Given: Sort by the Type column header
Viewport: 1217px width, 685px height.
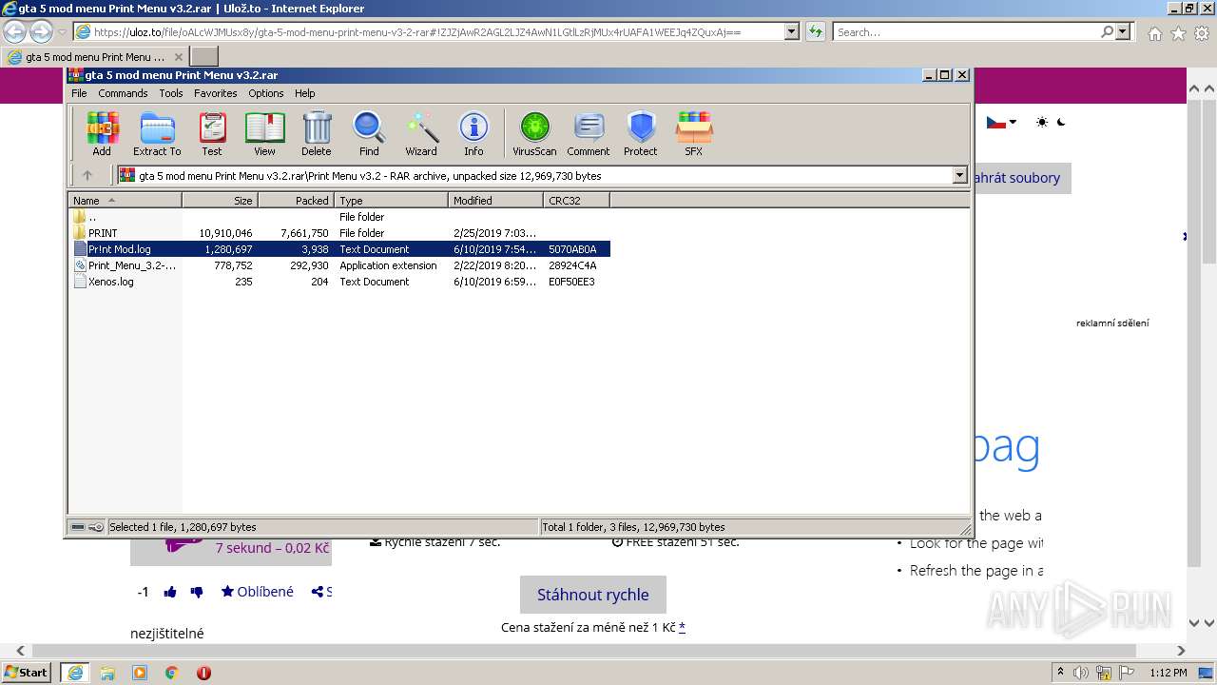Looking at the screenshot, I should point(391,200).
